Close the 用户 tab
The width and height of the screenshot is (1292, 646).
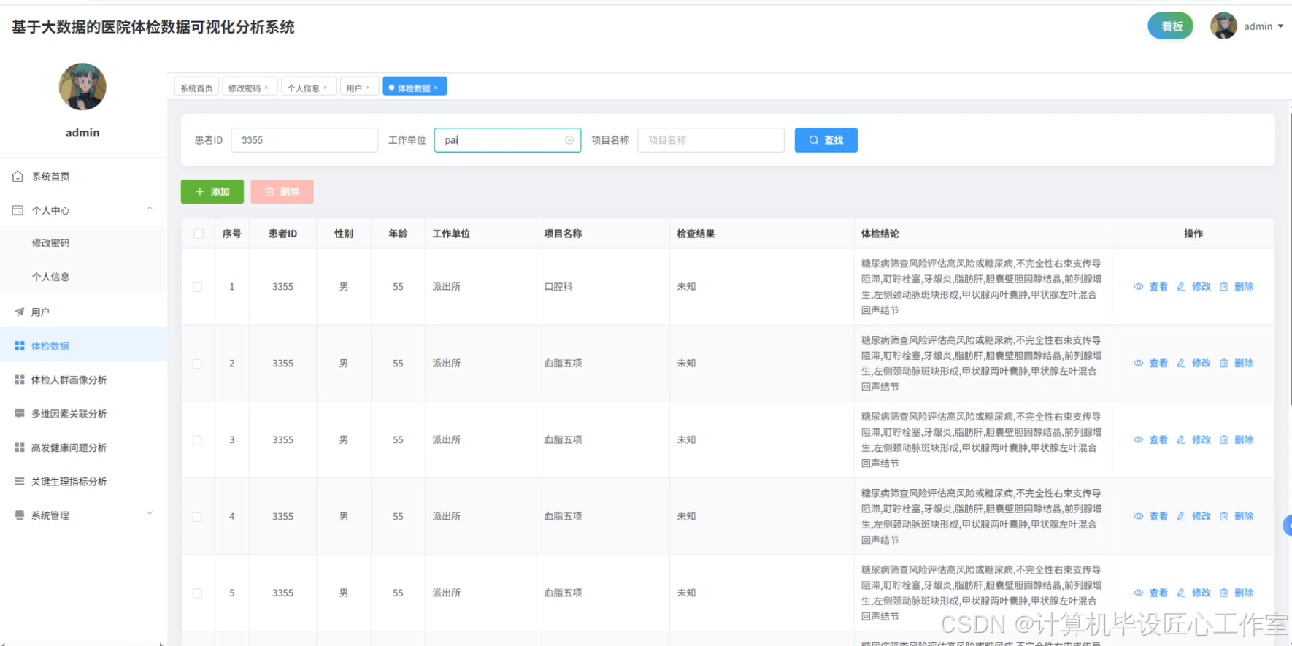point(368,88)
